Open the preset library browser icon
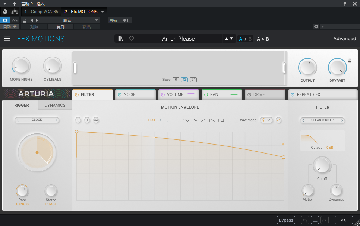 tap(120, 38)
